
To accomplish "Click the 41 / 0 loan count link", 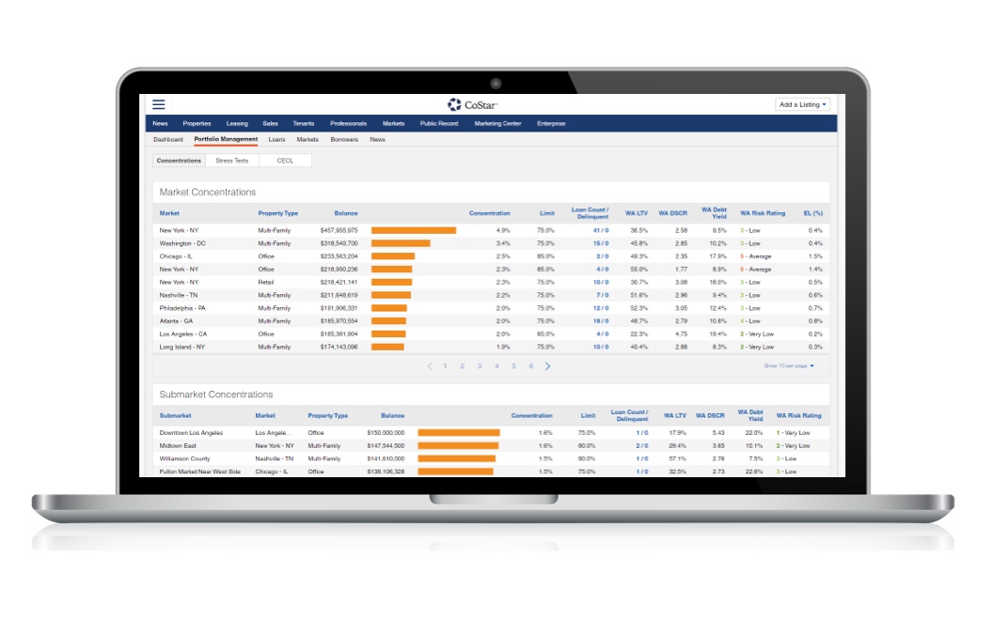I will (x=600, y=230).
